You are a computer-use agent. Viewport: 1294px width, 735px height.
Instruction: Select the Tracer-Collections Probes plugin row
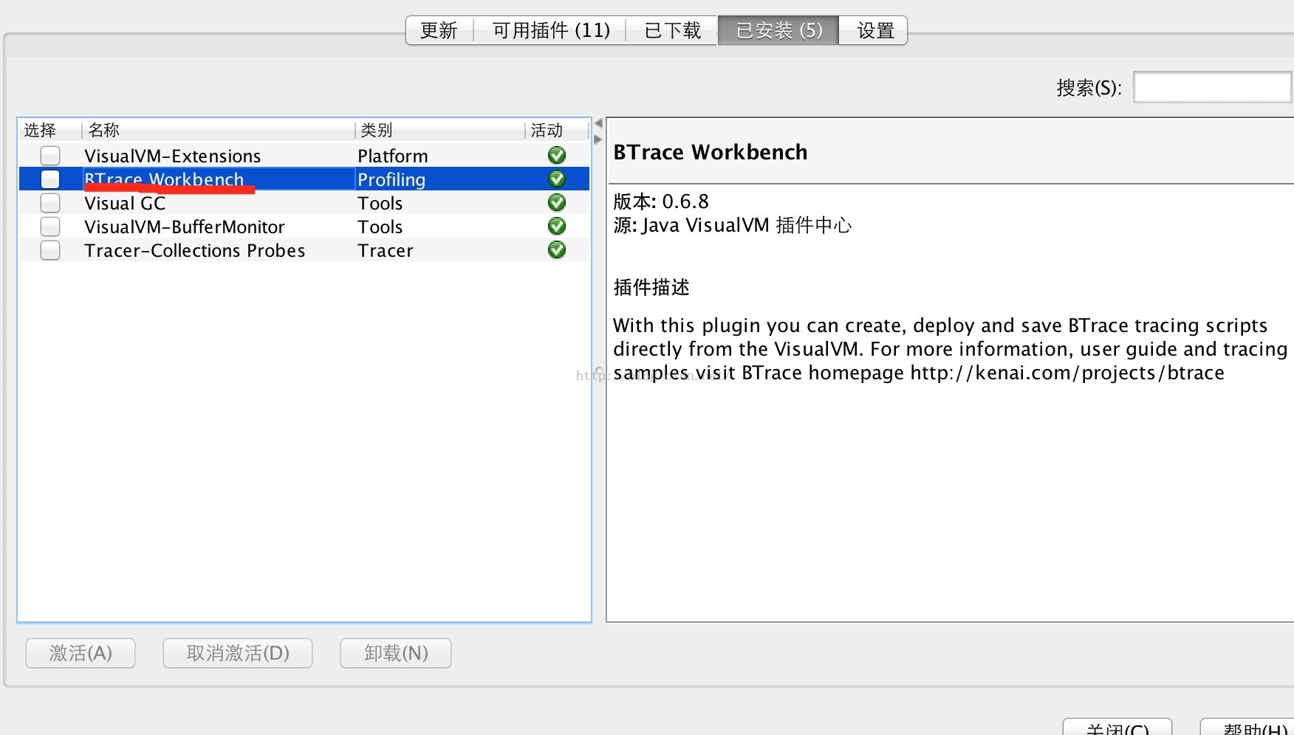point(304,250)
